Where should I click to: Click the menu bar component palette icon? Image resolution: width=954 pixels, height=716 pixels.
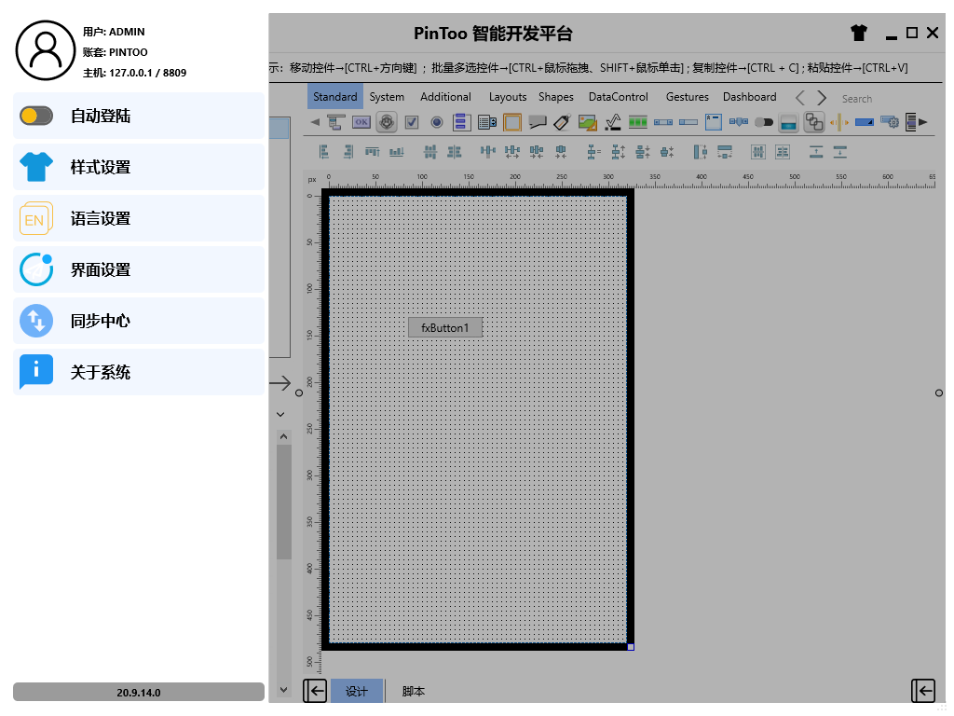pyautogui.click(x=335, y=122)
